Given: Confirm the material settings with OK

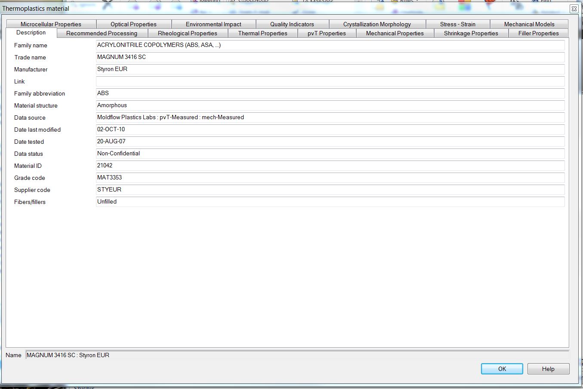Looking at the screenshot, I should [x=501, y=369].
